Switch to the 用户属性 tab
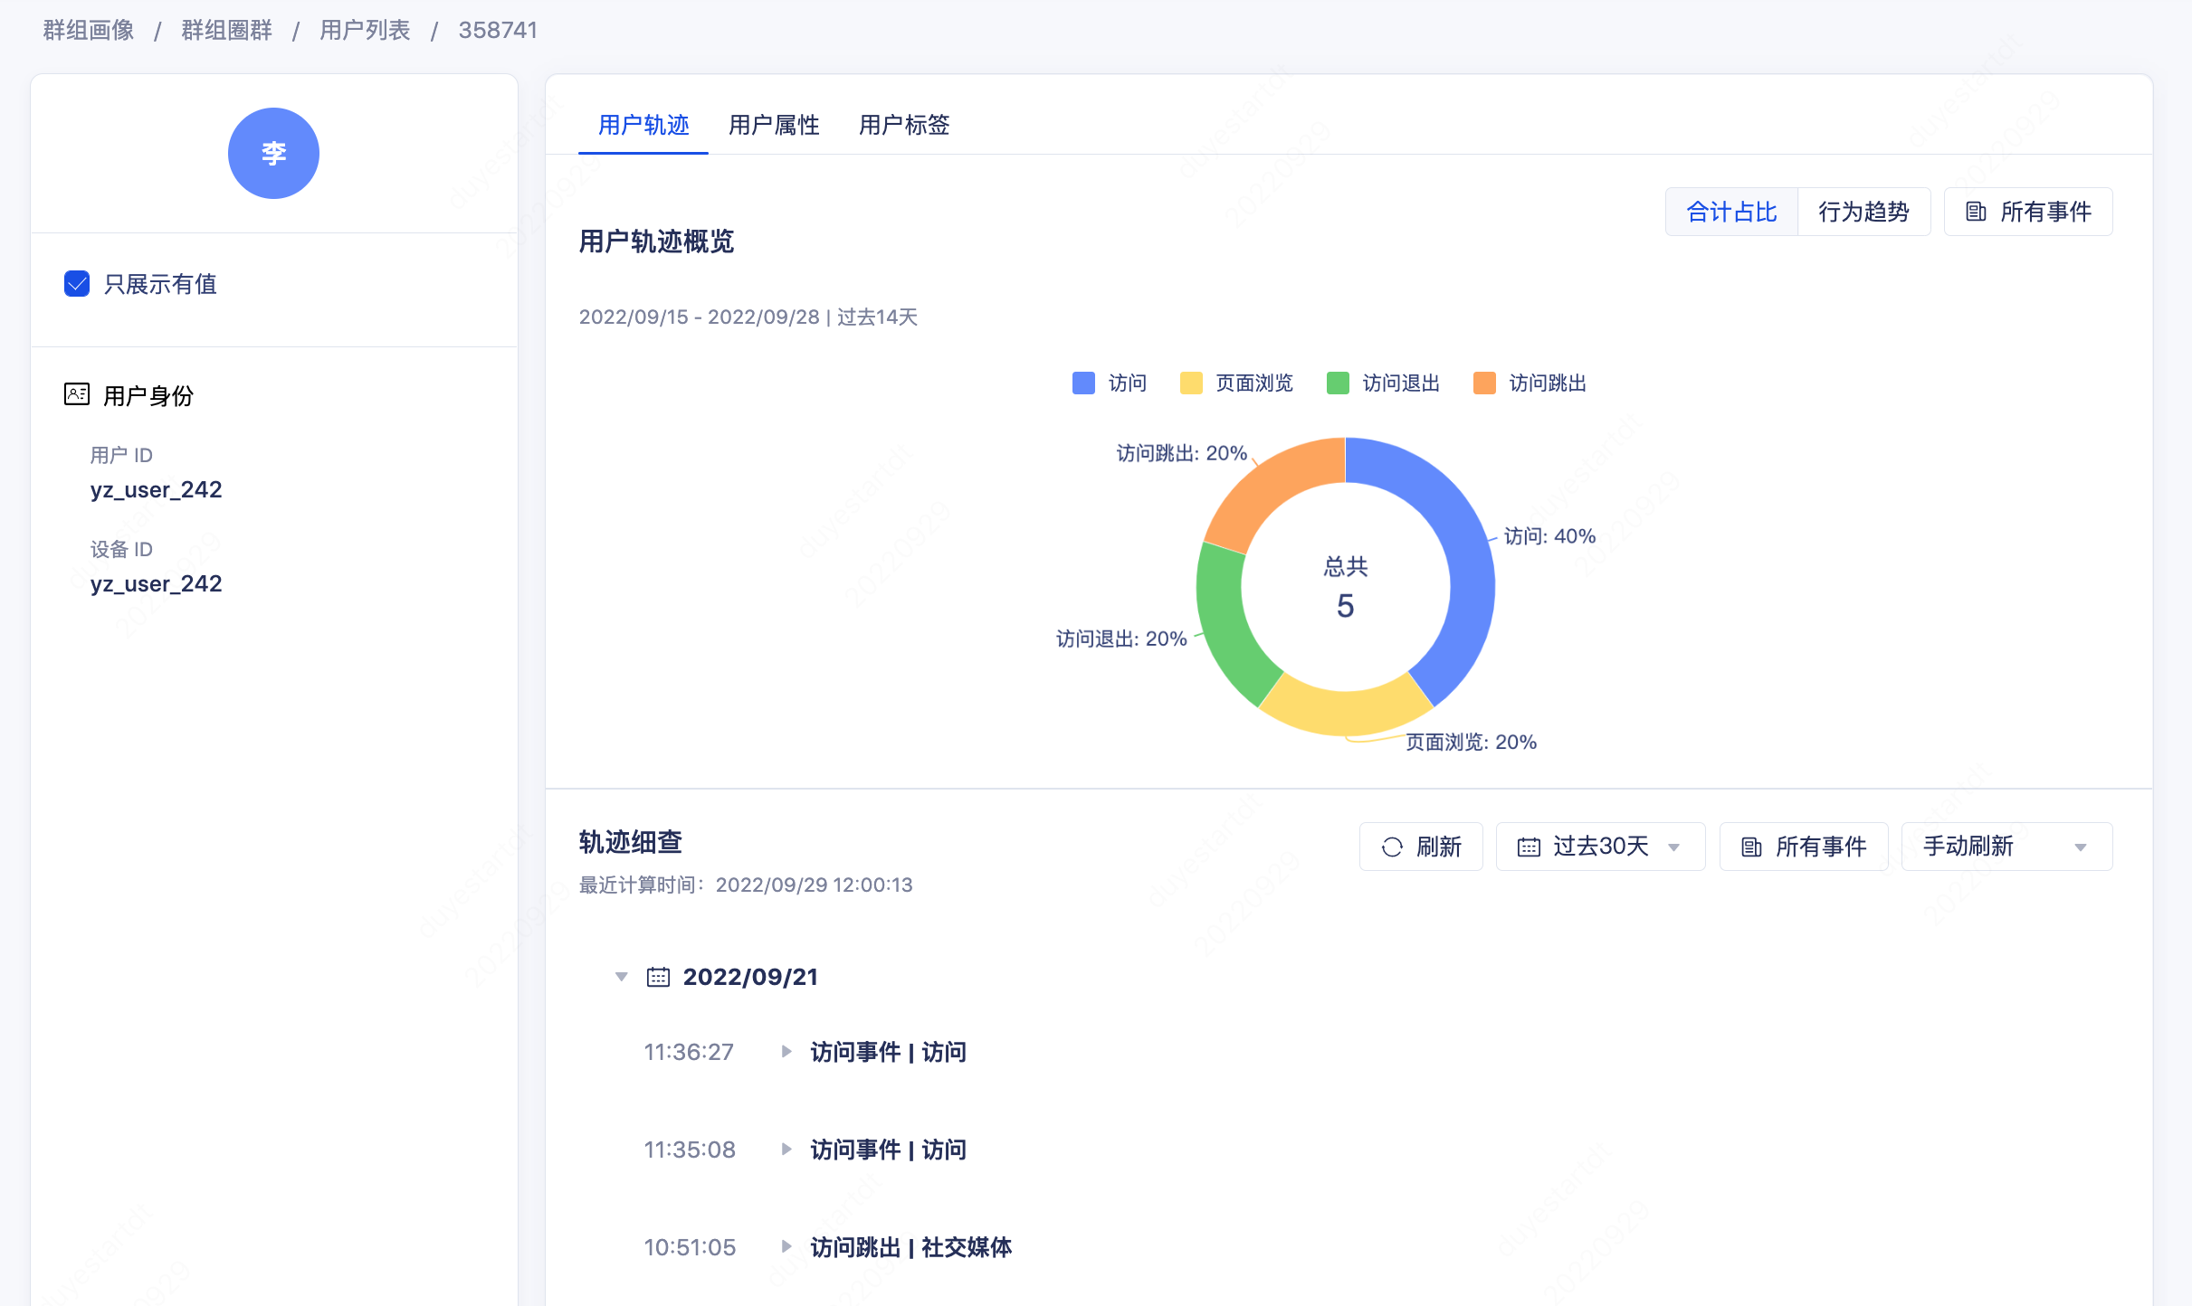Viewport: 2192px width, 1306px height. (x=774, y=125)
